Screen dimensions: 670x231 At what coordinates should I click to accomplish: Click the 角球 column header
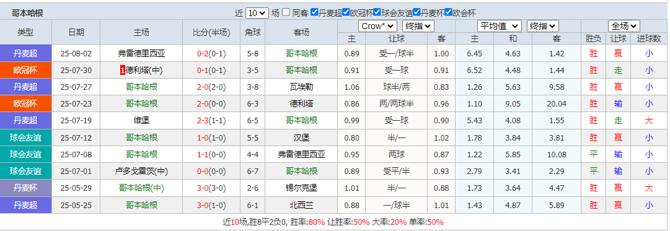pos(252,32)
